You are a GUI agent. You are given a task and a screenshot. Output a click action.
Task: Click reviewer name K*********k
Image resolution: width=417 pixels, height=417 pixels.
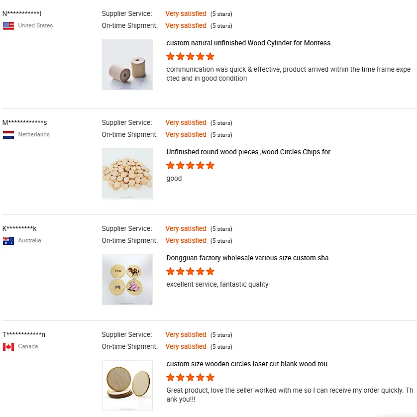coord(19,228)
